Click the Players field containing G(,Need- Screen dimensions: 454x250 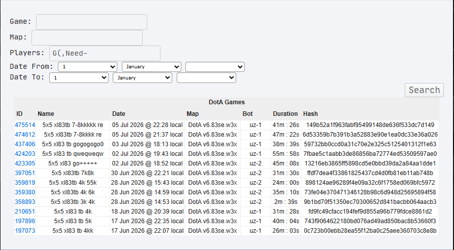coord(105,54)
